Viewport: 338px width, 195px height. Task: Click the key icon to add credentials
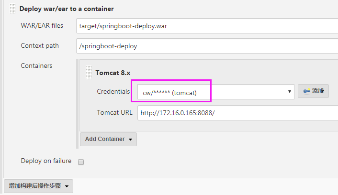tap(307, 91)
